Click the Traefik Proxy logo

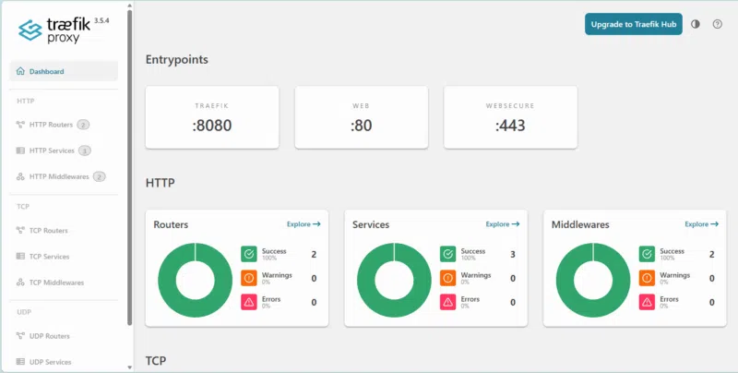click(54, 30)
